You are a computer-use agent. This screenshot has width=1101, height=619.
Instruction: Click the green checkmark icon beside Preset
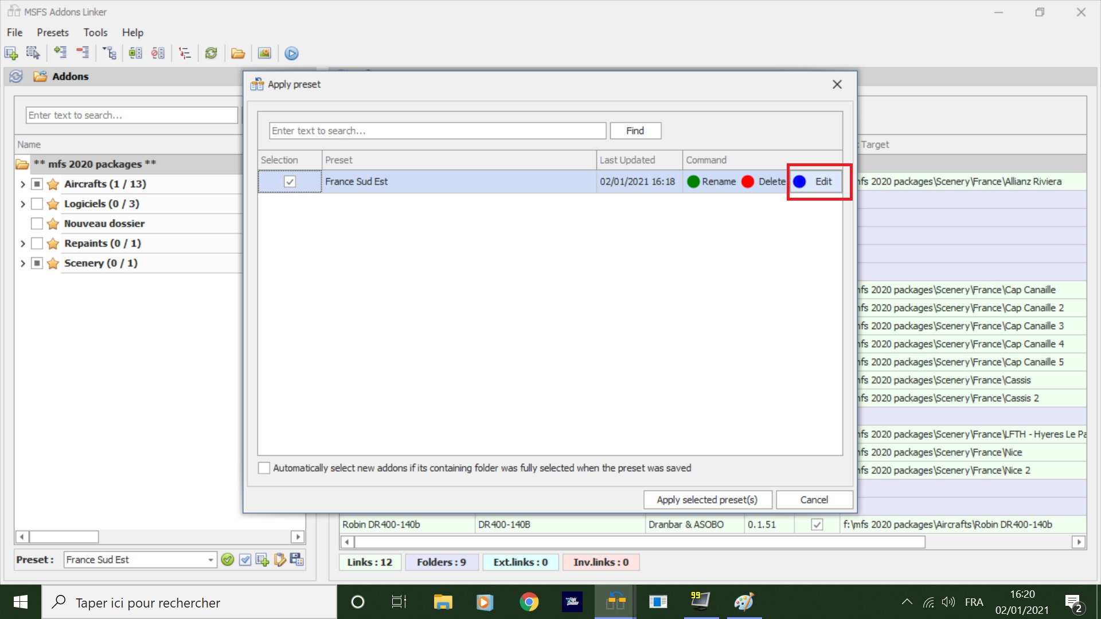coord(228,560)
